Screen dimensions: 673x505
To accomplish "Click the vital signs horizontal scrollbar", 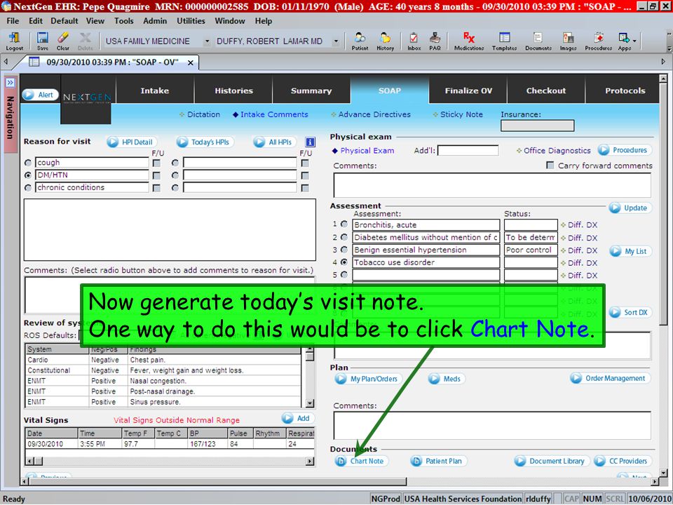I will (x=170, y=462).
